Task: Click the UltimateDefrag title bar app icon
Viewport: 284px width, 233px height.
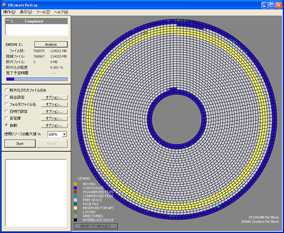Action: coord(5,5)
